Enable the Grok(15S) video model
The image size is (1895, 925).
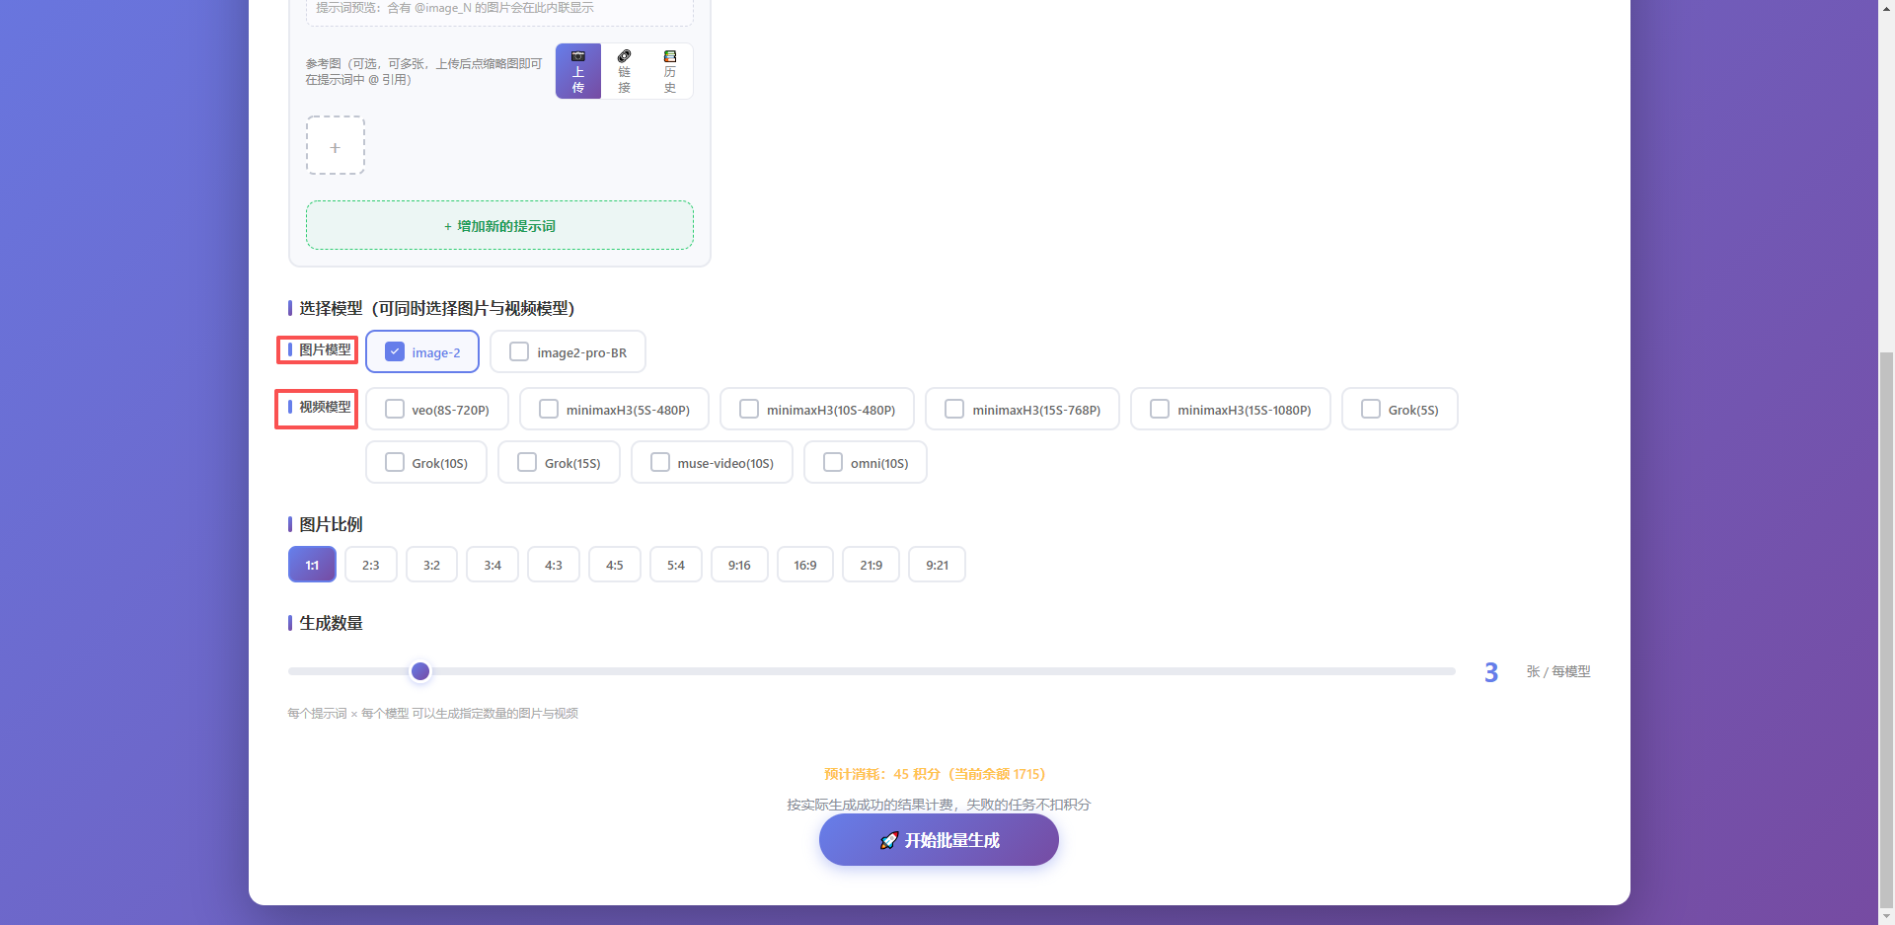click(x=527, y=462)
